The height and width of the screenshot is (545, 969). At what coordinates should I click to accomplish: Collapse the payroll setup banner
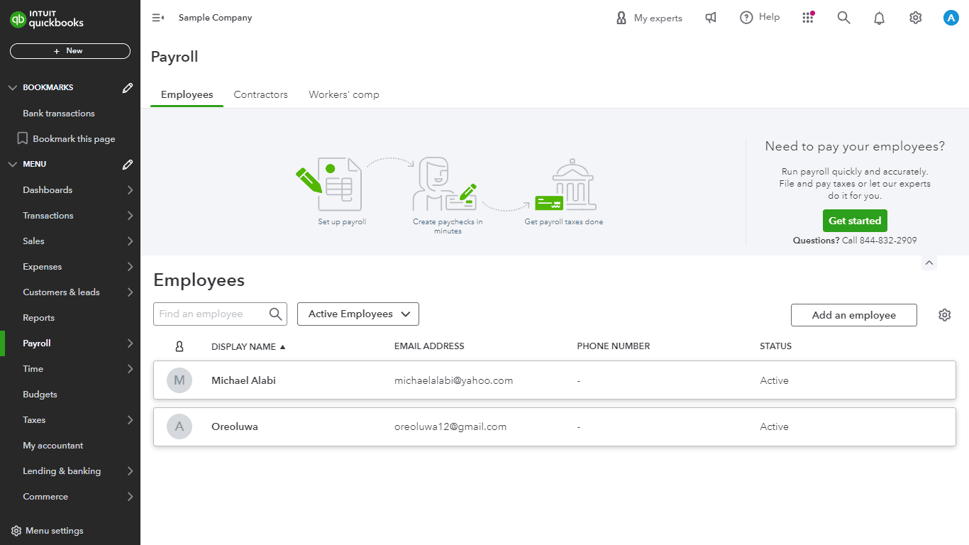(929, 263)
